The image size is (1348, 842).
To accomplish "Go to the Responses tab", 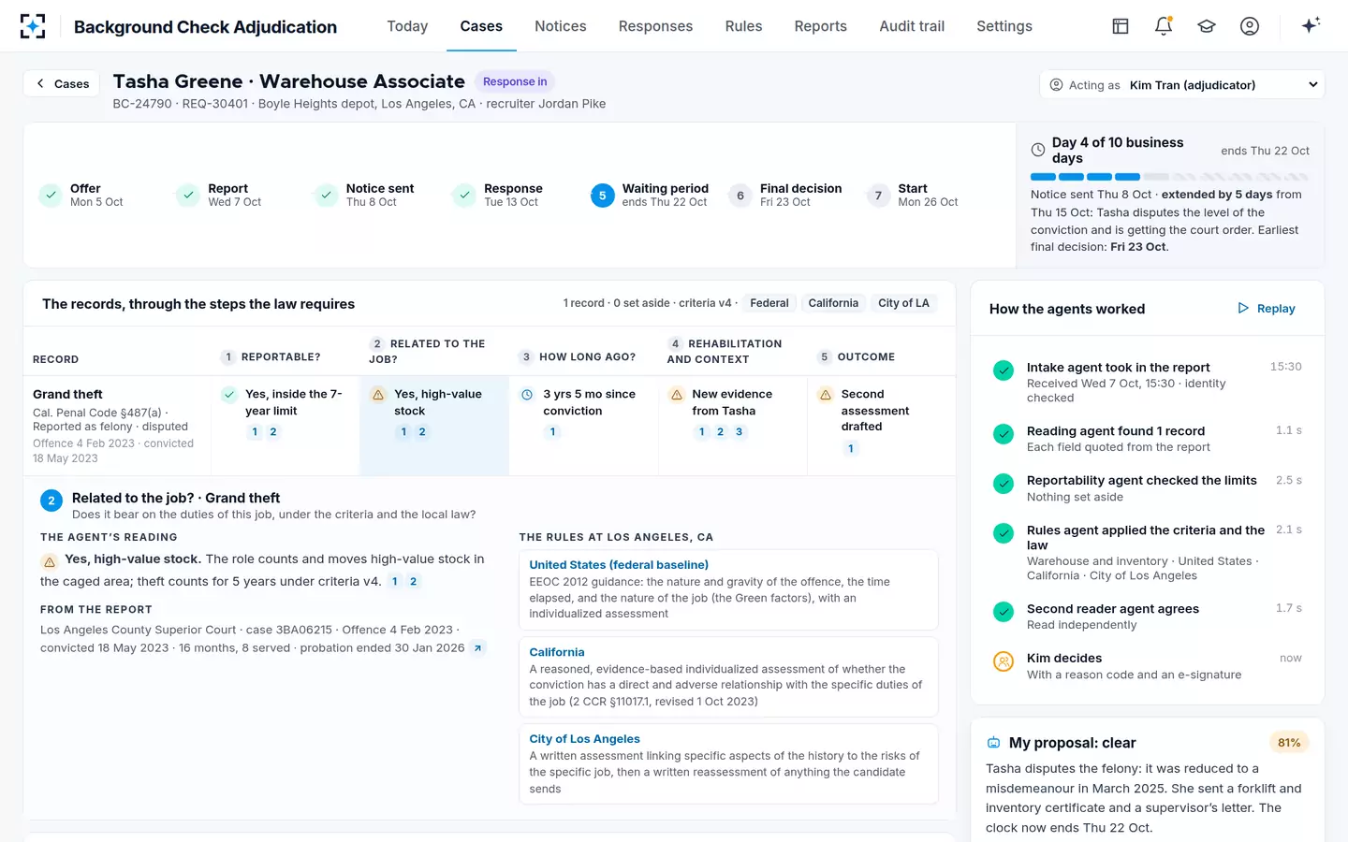I will pos(655,26).
